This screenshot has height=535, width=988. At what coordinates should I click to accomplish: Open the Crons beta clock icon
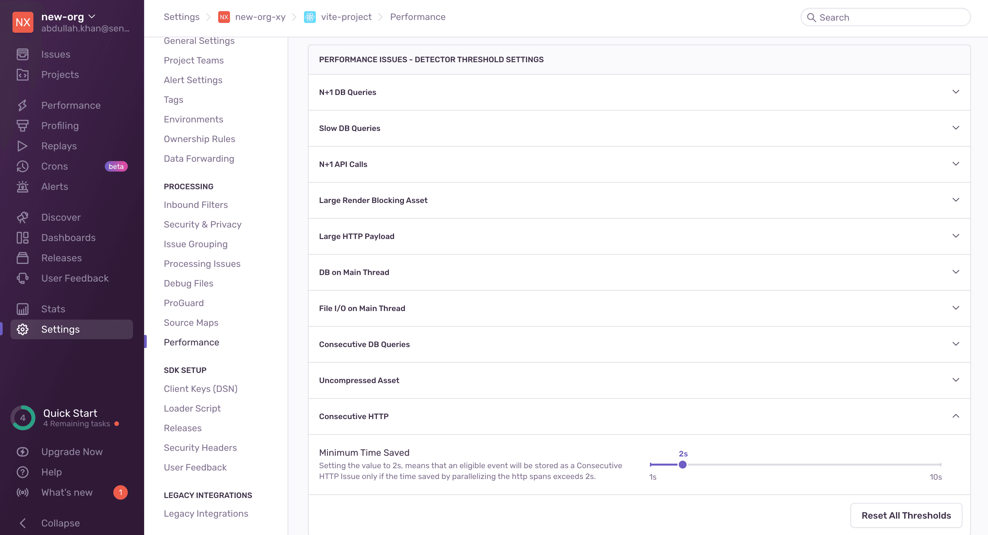[23, 166]
